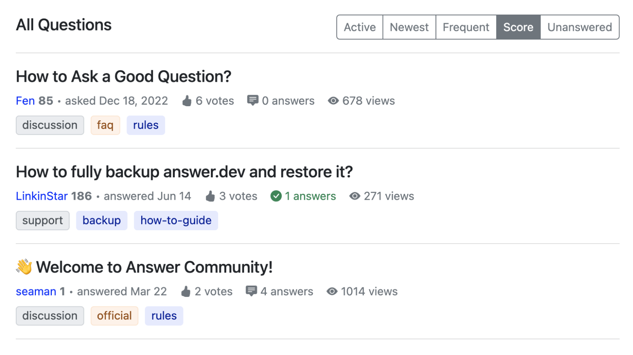This screenshot has width=633, height=355.
Task: Click the official tag
Action: 114,316
